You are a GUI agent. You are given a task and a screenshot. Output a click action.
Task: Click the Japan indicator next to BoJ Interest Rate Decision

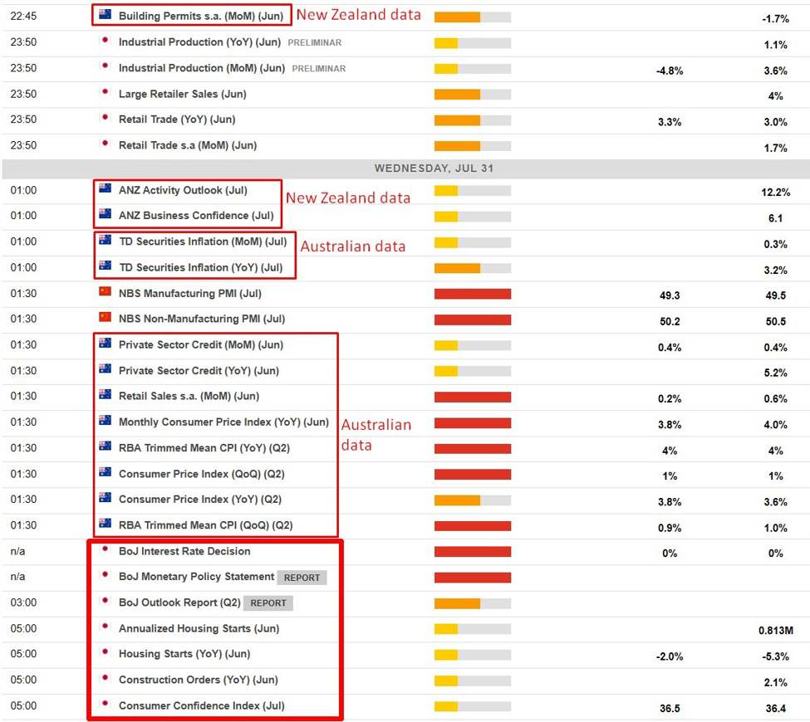(105, 550)
